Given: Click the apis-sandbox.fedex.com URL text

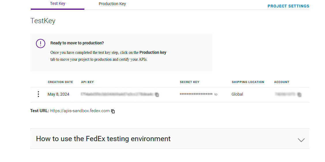Looking at the screenshot, I should pos(80,111).
